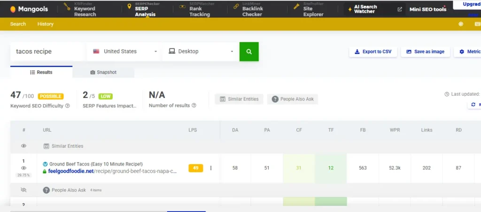Viewport: 481px width, 212px height.
Task: Open the three-dot menu for feelgoodfoodie result
Action: [x=211, y=168]
